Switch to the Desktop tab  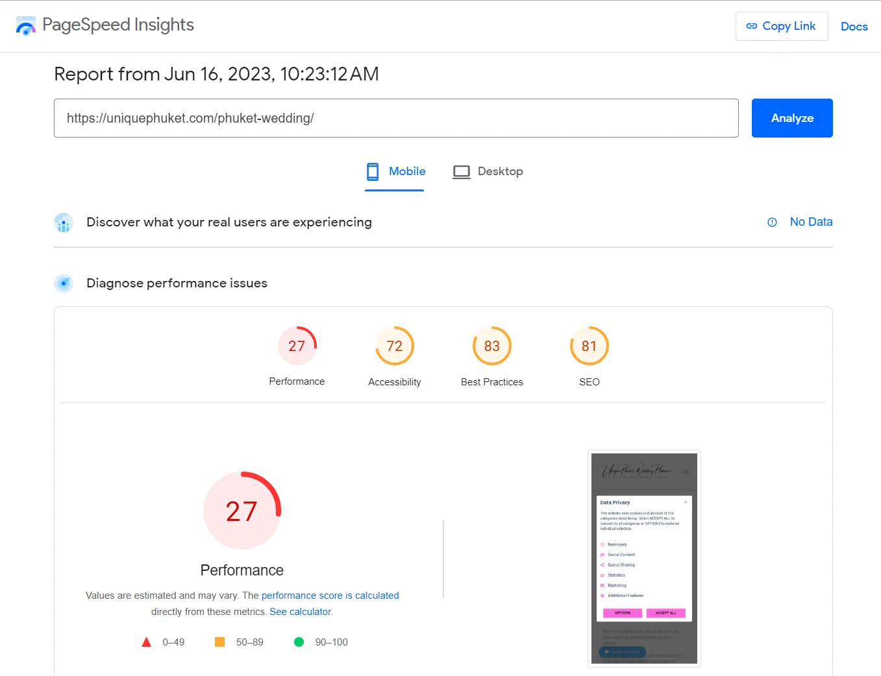pos(488,172)
